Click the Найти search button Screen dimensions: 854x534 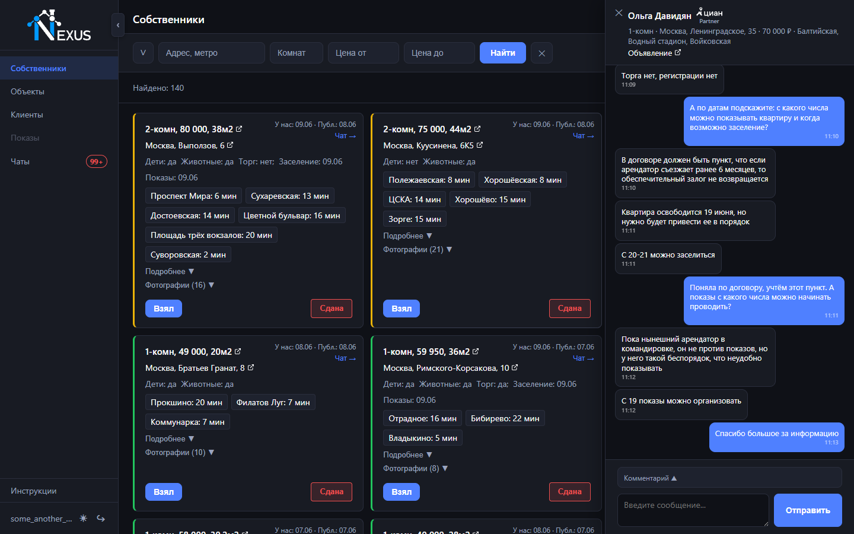pos(503,53)
